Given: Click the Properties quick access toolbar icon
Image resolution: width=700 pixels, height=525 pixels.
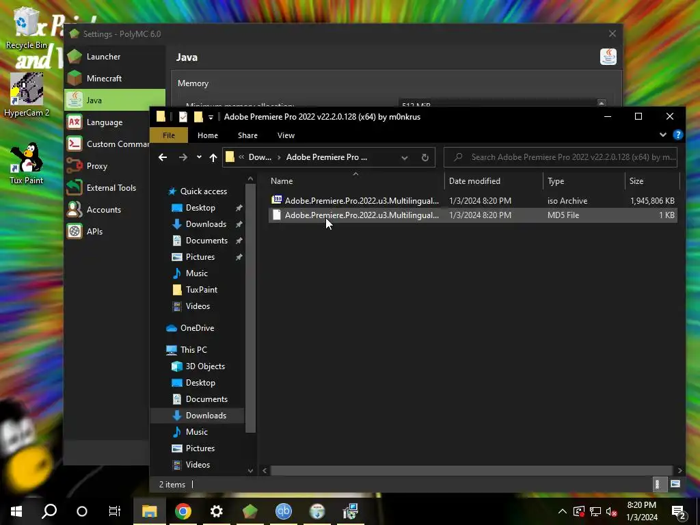Looking at the screenshot, I should tap(183, 117).
